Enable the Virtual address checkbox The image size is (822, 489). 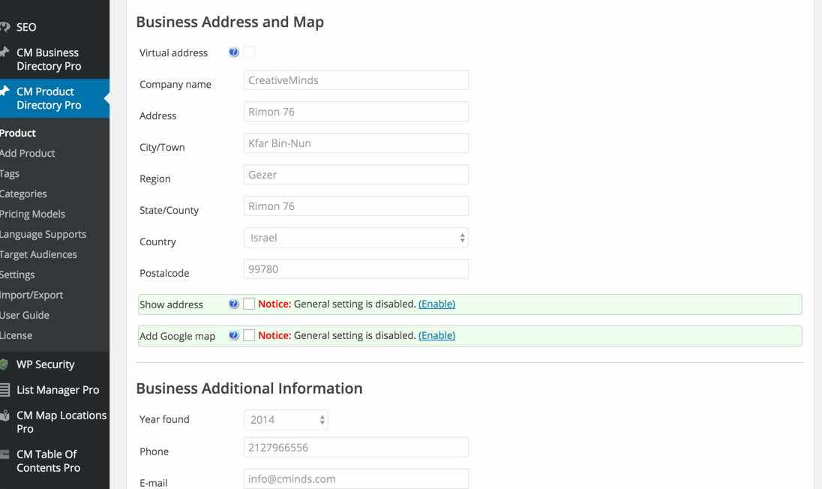coord(249,52)
